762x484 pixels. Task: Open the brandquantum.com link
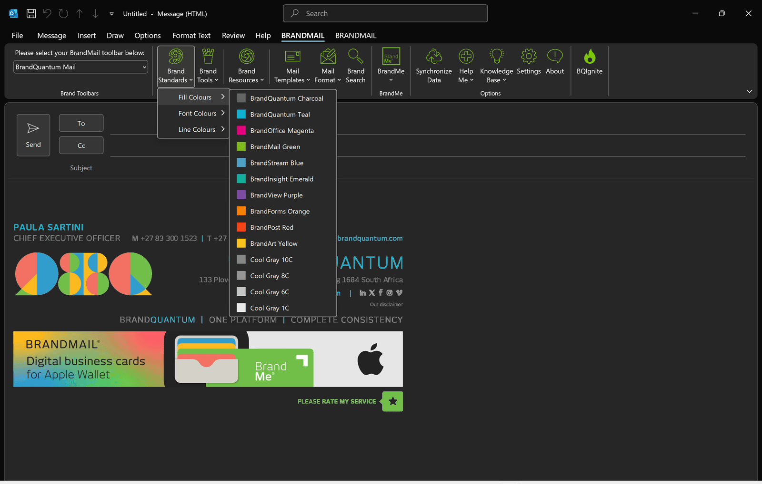[x=370, y=238]
